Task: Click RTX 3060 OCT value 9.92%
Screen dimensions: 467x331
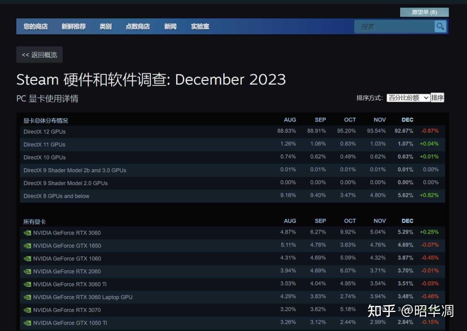Action: (348, 232)
